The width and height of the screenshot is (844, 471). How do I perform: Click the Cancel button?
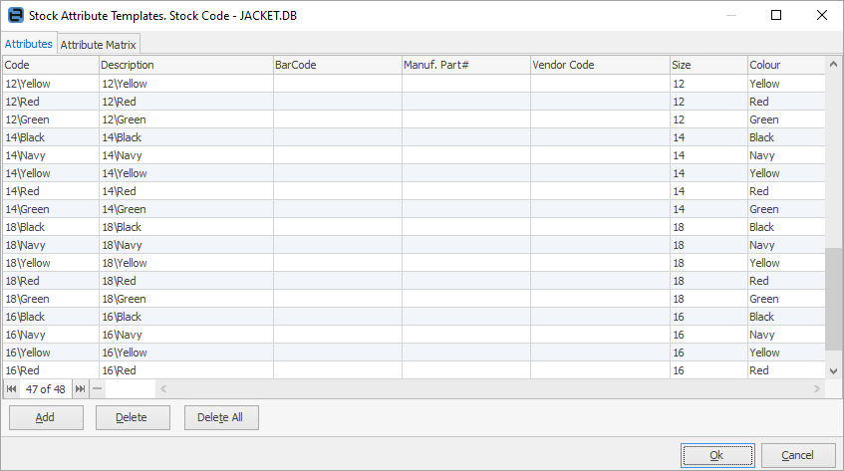[x=798, y=455]
